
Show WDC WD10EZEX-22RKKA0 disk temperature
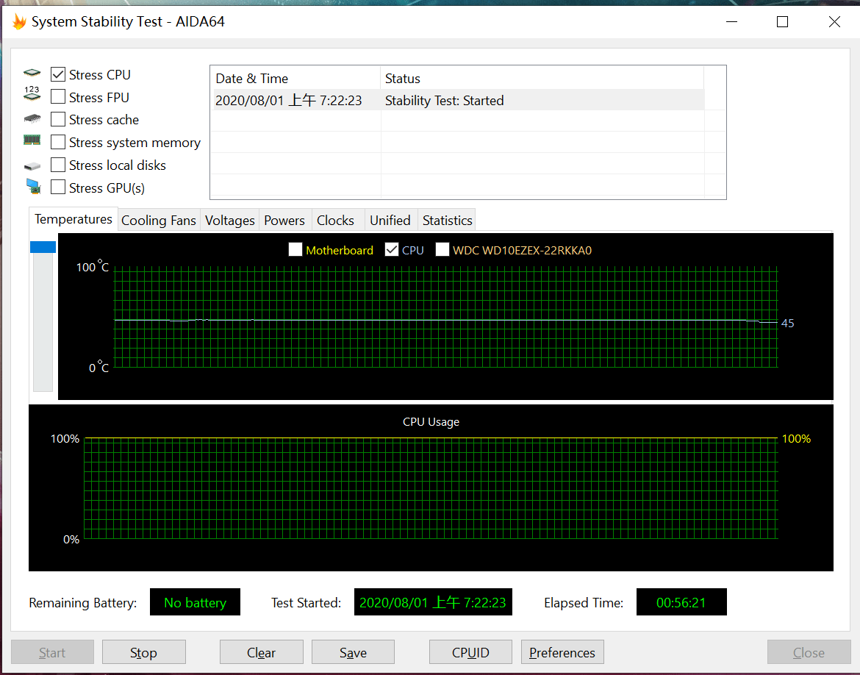click(x=442, y=250)
